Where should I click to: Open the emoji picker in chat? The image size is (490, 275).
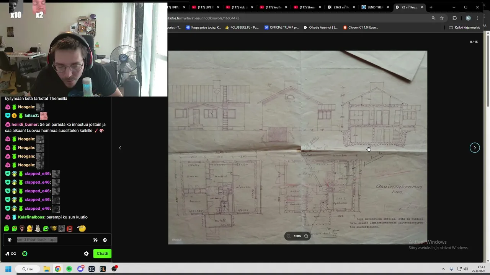click(x=105, y=240)
